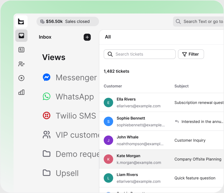Screen dimensions: 224x193
Task: Click Company Offsite Planning subject
Action: [x=198, y=159]
